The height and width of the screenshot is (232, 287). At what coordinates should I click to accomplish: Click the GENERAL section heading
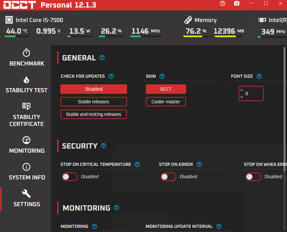click(x=79, y=58)
